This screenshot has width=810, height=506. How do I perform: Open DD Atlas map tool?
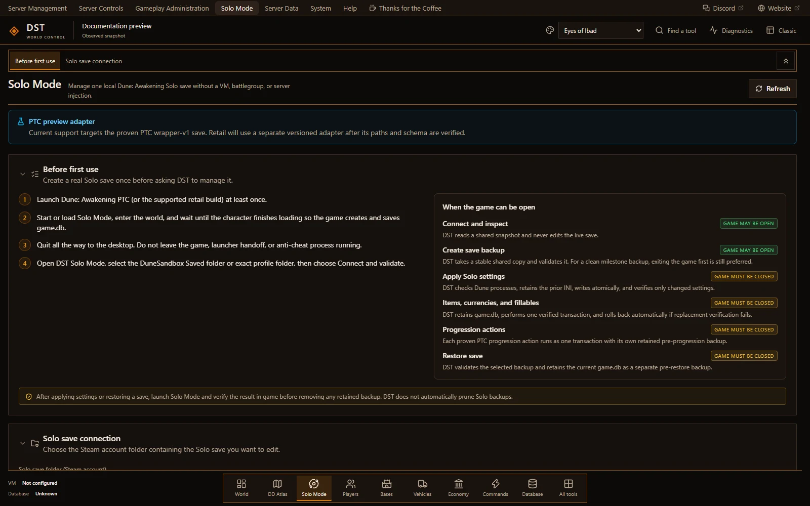click(x=277, y=488)
